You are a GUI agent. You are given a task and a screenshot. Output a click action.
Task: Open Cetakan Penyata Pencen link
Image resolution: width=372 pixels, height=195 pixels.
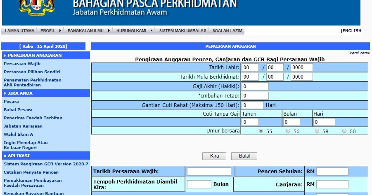click(31, 172)
